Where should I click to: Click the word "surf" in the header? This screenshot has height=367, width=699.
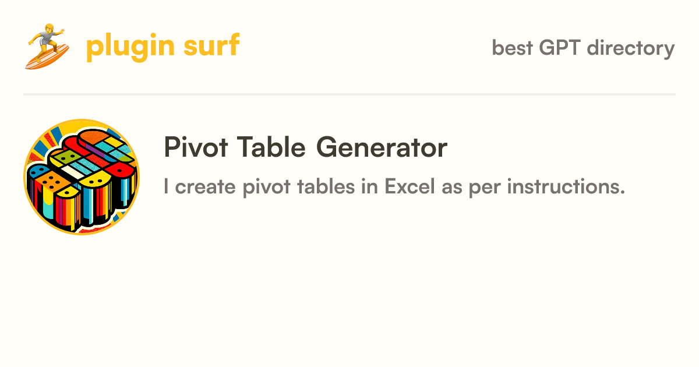point(210,47)
